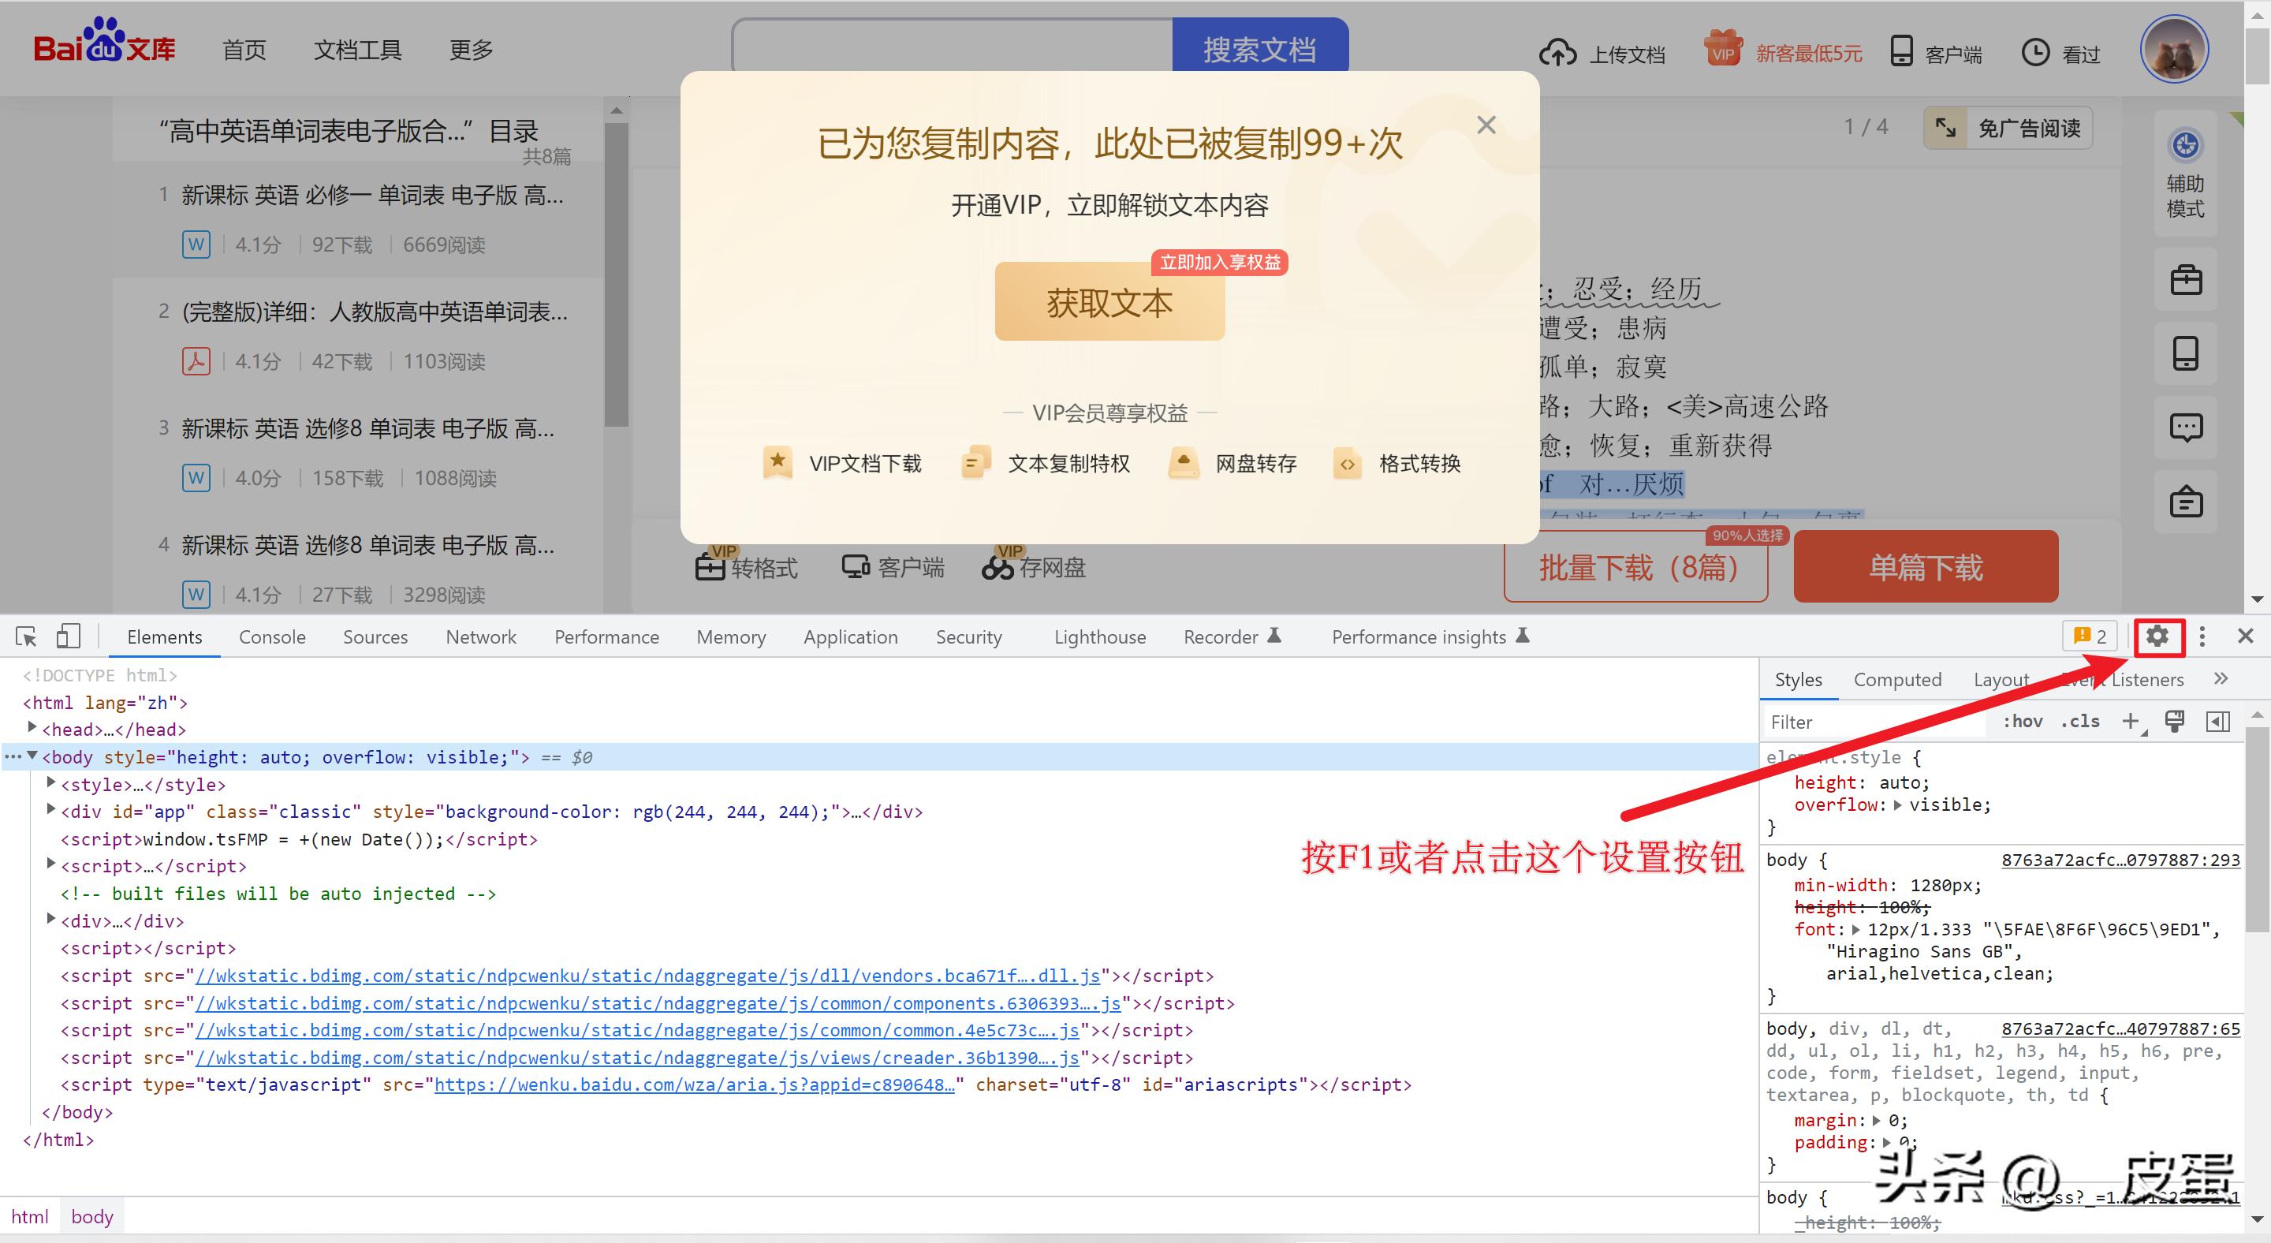Click the 看过 history clock icon
2271x1243 pixels.
pos(2034,53)
